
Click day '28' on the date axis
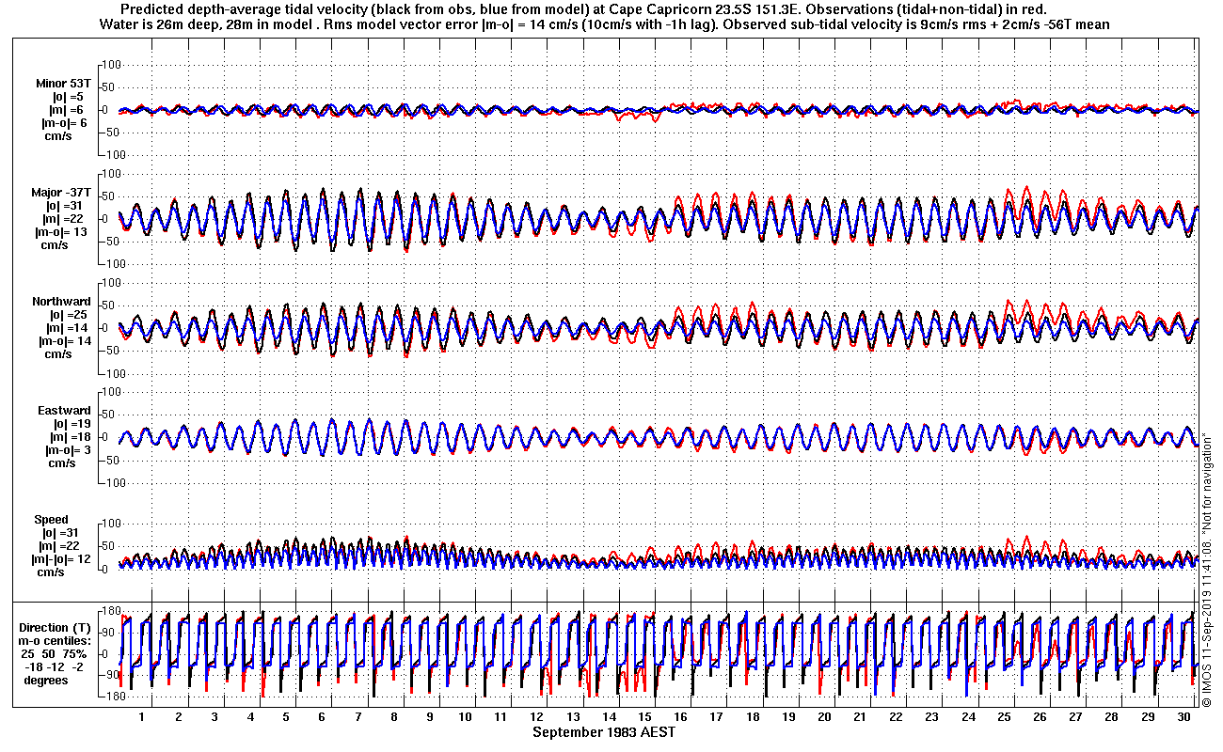pos(1112,717)
